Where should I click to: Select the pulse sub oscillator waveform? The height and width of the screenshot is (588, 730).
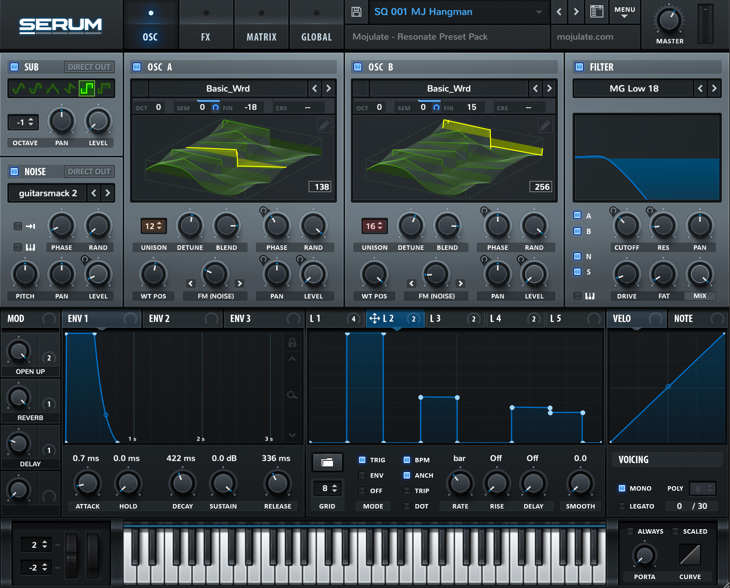(x=104, y=88)
